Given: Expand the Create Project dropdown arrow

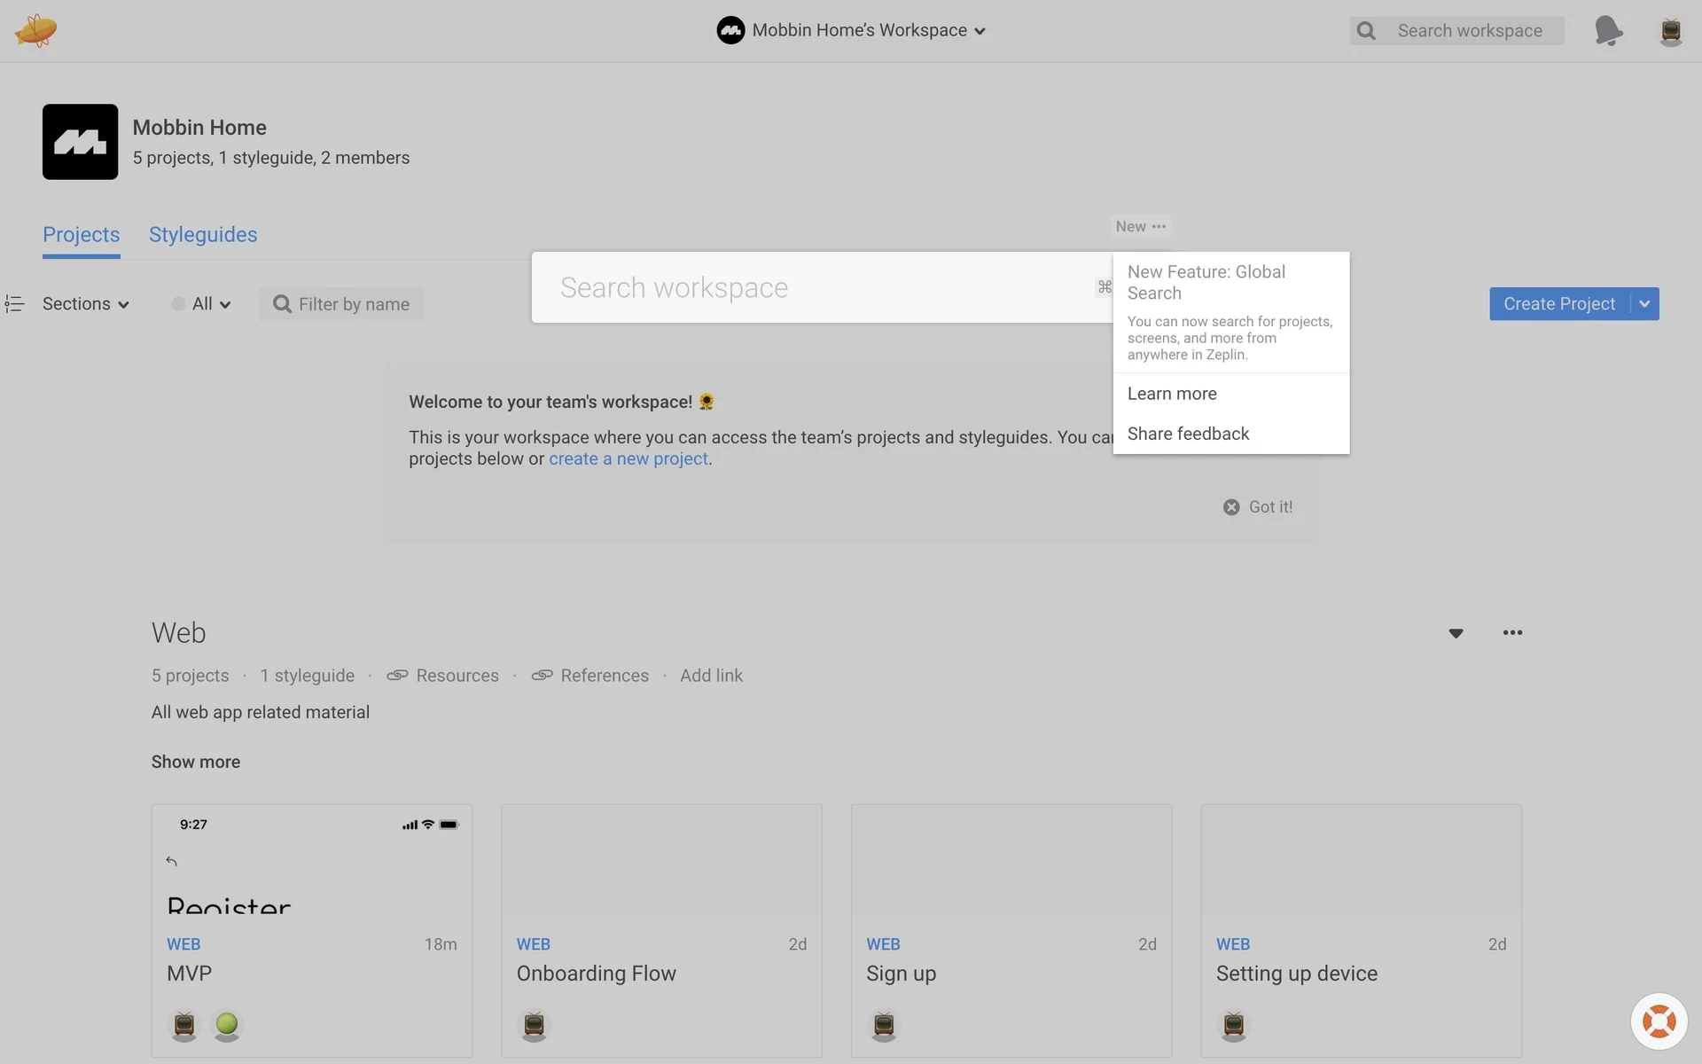Looking at the screenshot, I should 1645,304.
